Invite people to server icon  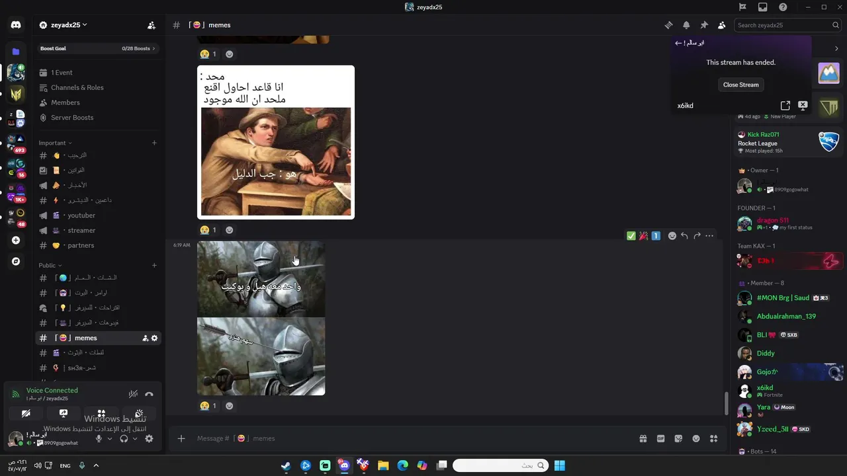(152, 25)
